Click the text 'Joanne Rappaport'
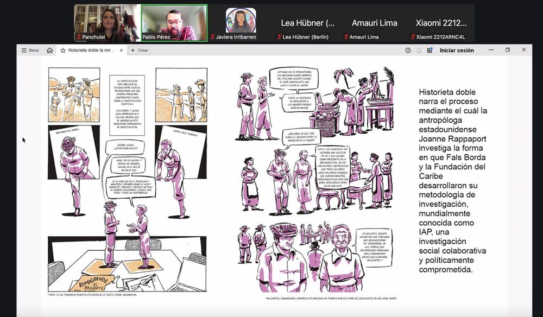543x317 pixels. 452,139
